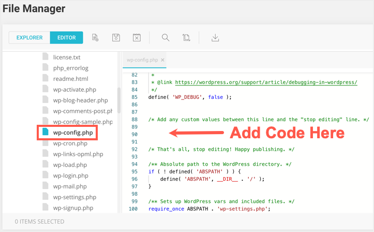Click file icon beside wp-activate.php
374x232 pixels.
[46, 89]
